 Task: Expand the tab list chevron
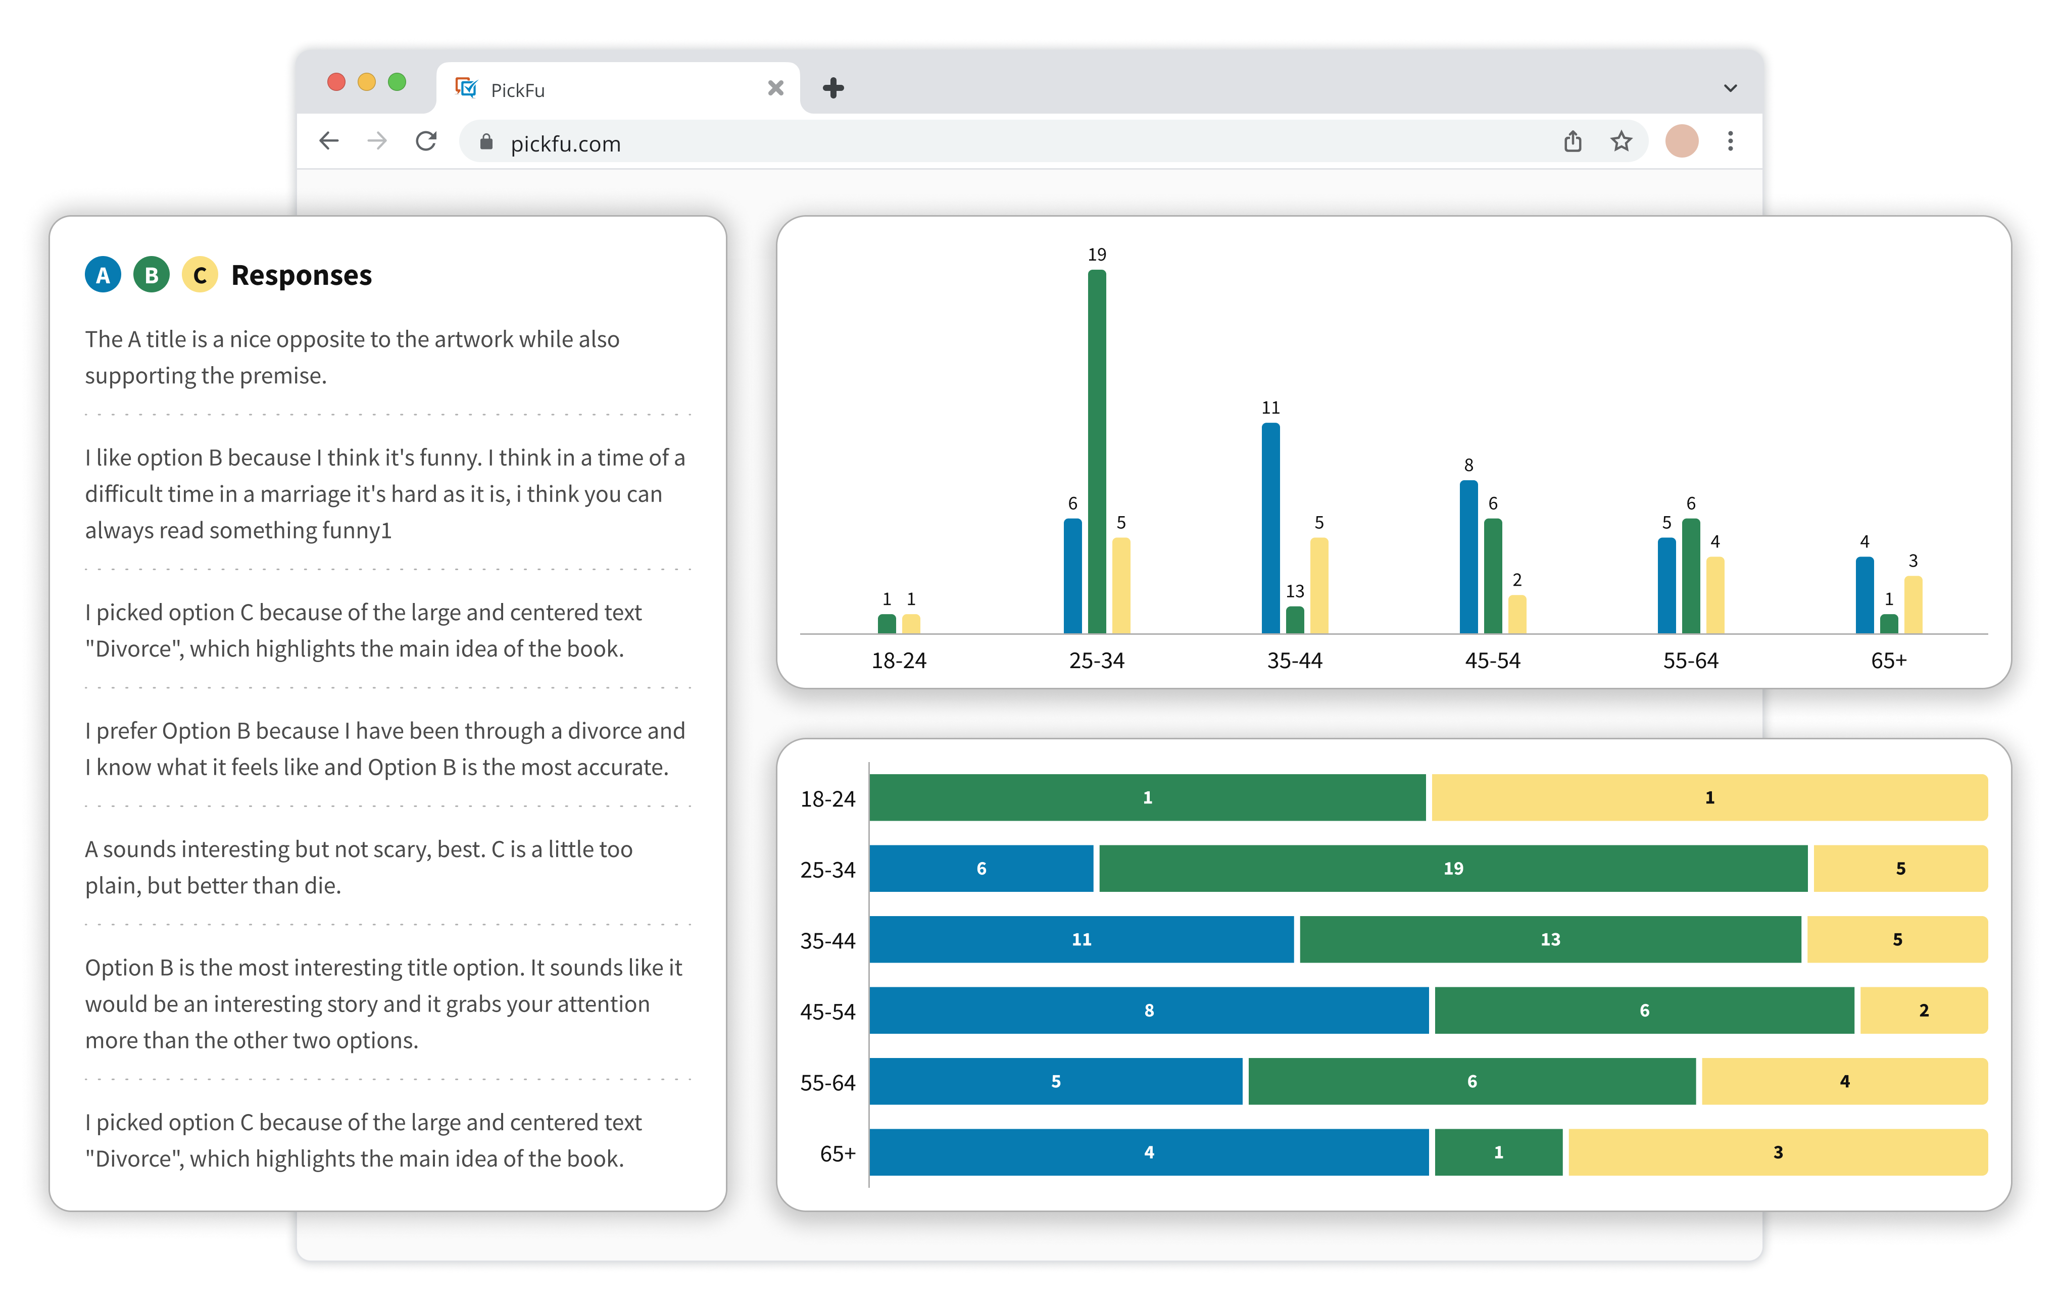pyautogui.click(x=1730, y=88)
